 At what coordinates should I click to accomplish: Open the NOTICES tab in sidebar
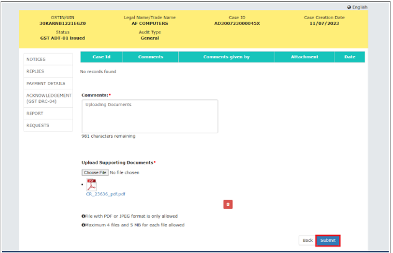[48, 60]
